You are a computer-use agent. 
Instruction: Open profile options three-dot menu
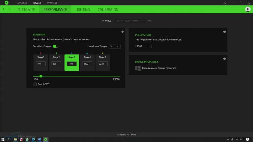[x=149, y=21]
